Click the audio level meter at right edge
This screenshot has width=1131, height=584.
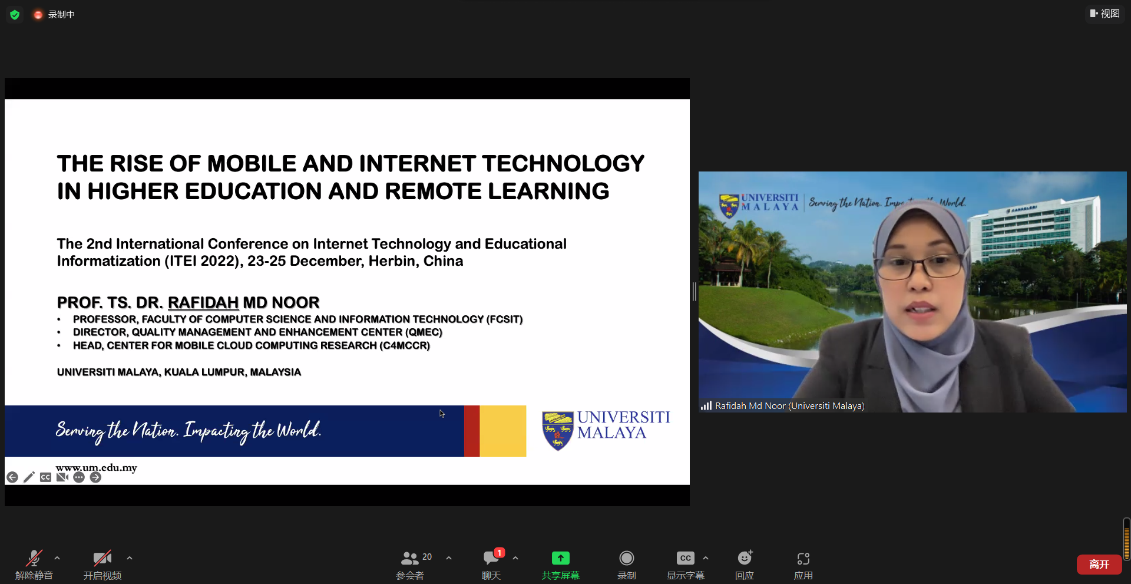click(1126, 539)
